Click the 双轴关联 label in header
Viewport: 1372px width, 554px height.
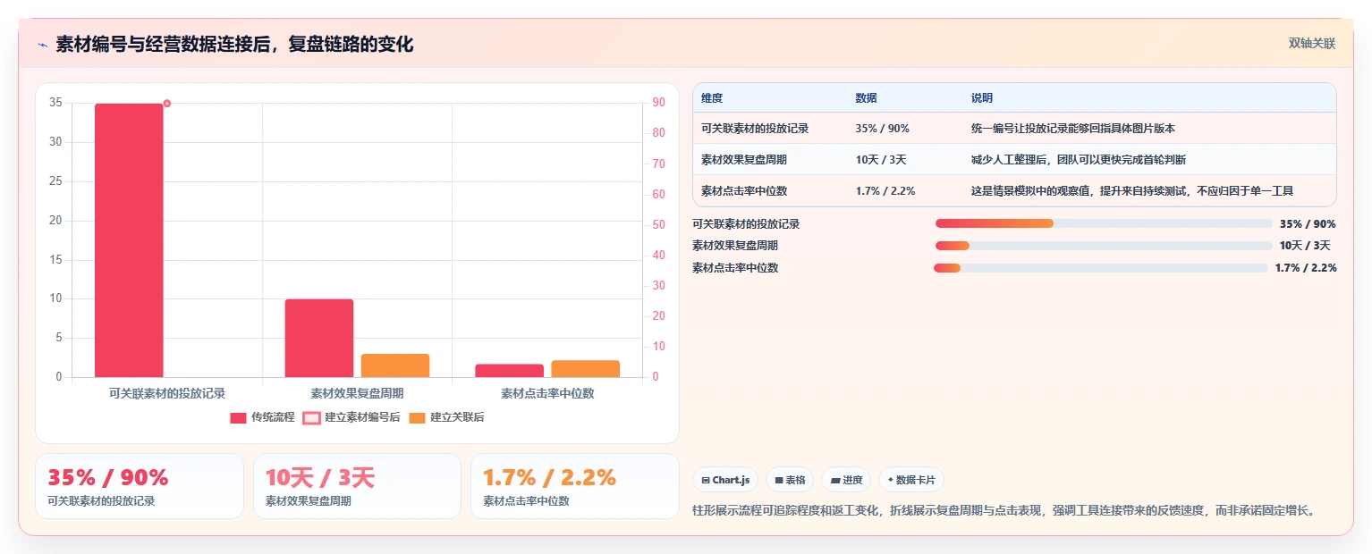click(x=1312, y=44)
